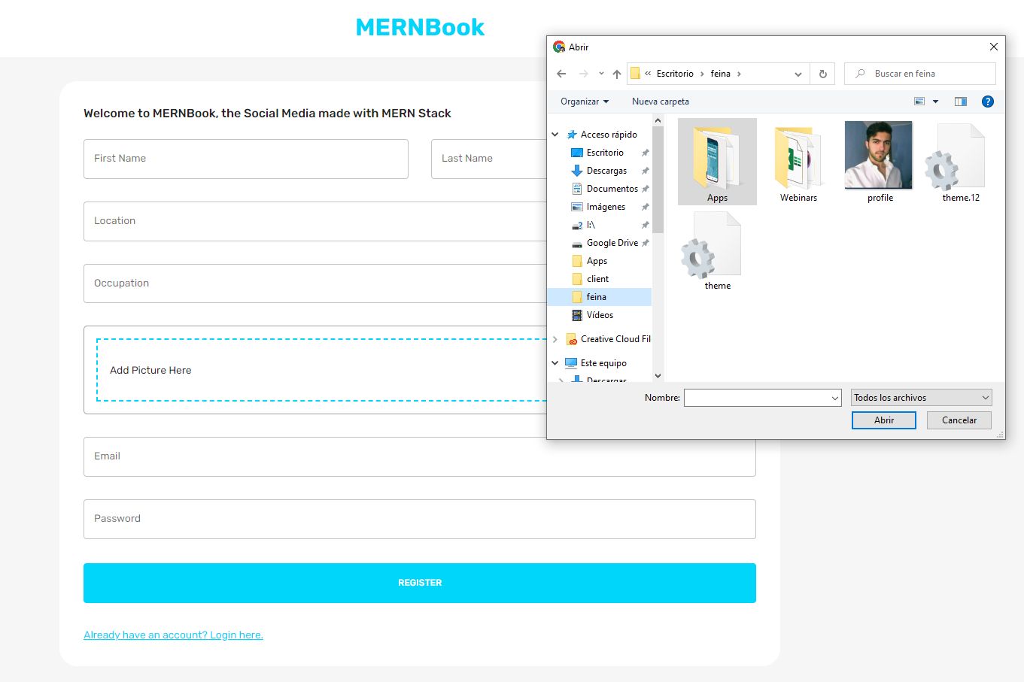Open the Todos los archivos filter dropdown
Image resolution: width=1024 pixels, height=682 pixels.
click(922, 398)
